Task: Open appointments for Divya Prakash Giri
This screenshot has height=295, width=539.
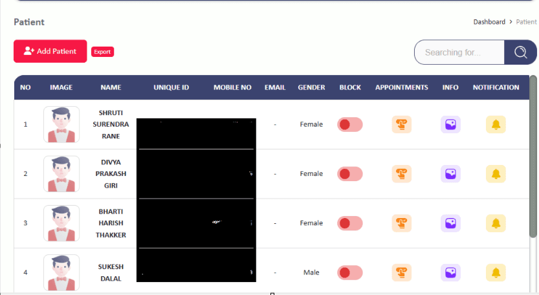Action: point(401,174)
